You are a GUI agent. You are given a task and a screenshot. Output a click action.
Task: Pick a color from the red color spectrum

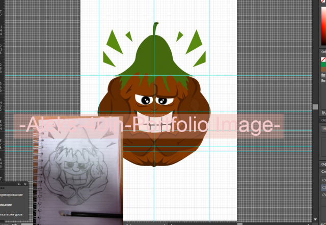(x=323, y=25)
